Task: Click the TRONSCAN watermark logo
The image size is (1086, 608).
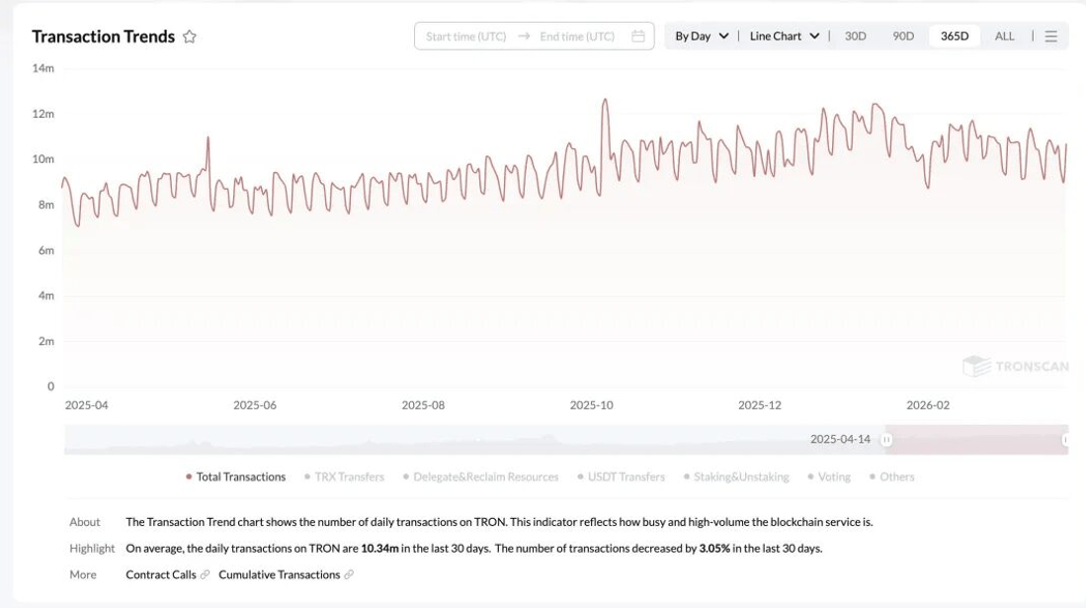Action: click(x=1015, y=366)
